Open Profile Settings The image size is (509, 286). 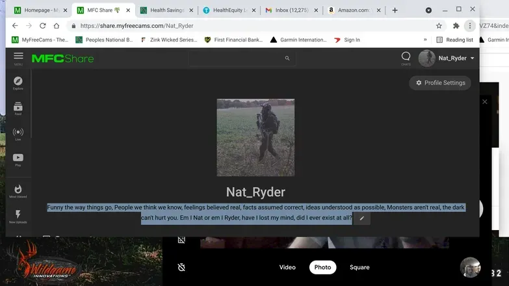pos(440,83)
